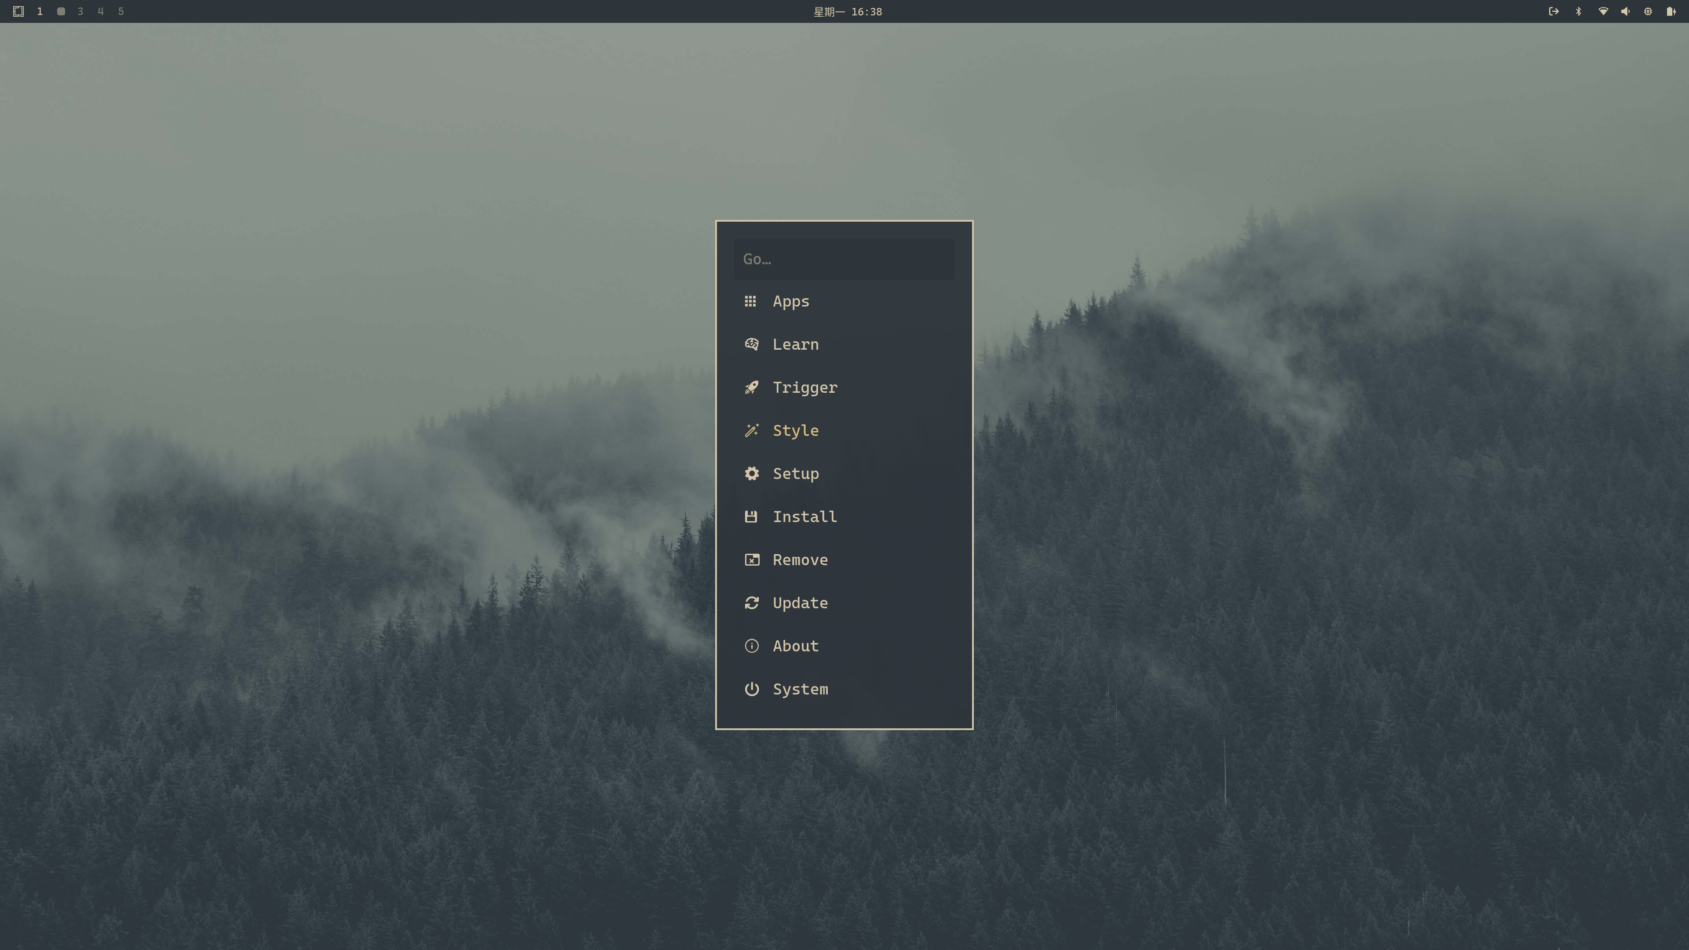Click the logout arrow icon in tray
The width and height of the screenshot is (1689, 950).
click(1553, 11)
